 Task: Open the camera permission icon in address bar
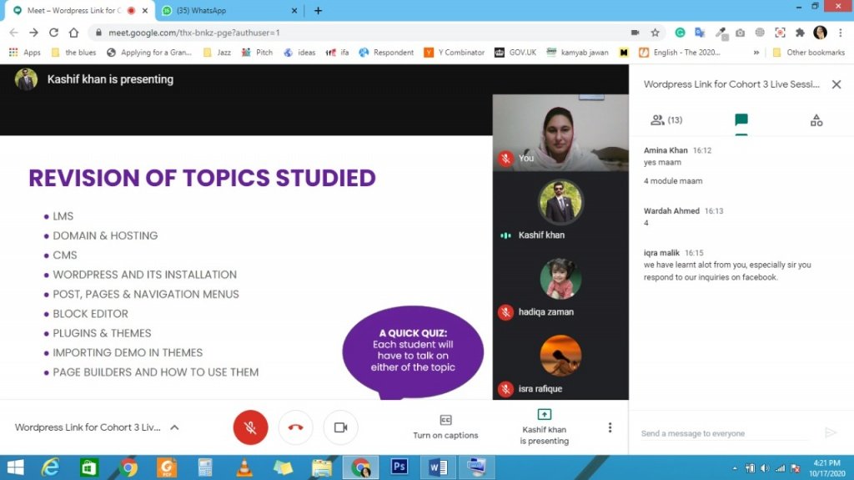635,33
